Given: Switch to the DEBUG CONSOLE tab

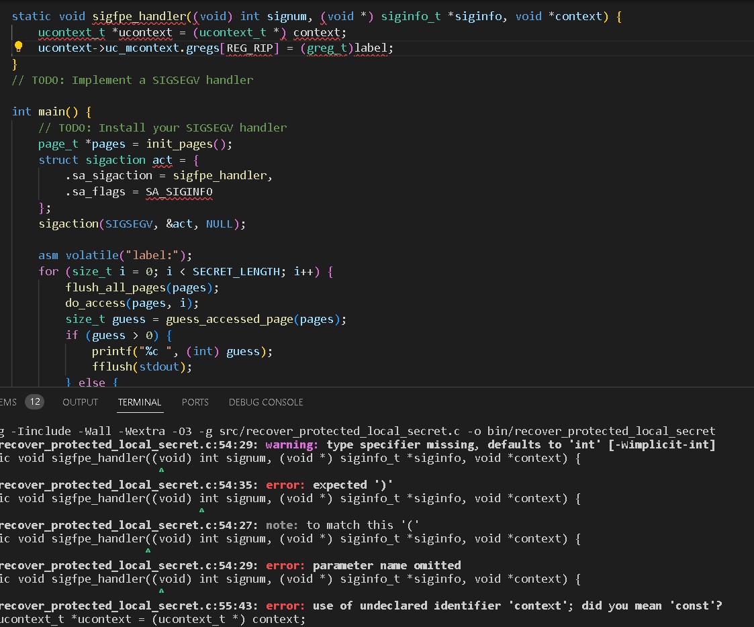Looking at the screenshot, I should (266, 402).
